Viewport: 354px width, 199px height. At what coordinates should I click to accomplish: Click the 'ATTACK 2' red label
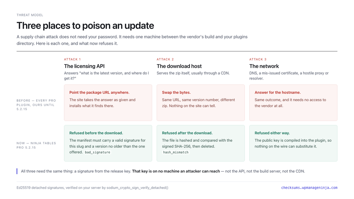165,59
